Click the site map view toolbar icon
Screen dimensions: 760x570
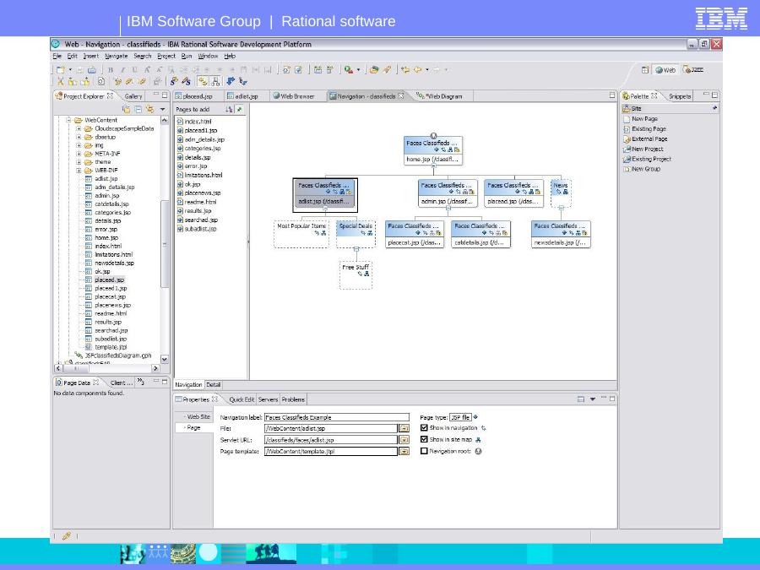tap(215, 81)
